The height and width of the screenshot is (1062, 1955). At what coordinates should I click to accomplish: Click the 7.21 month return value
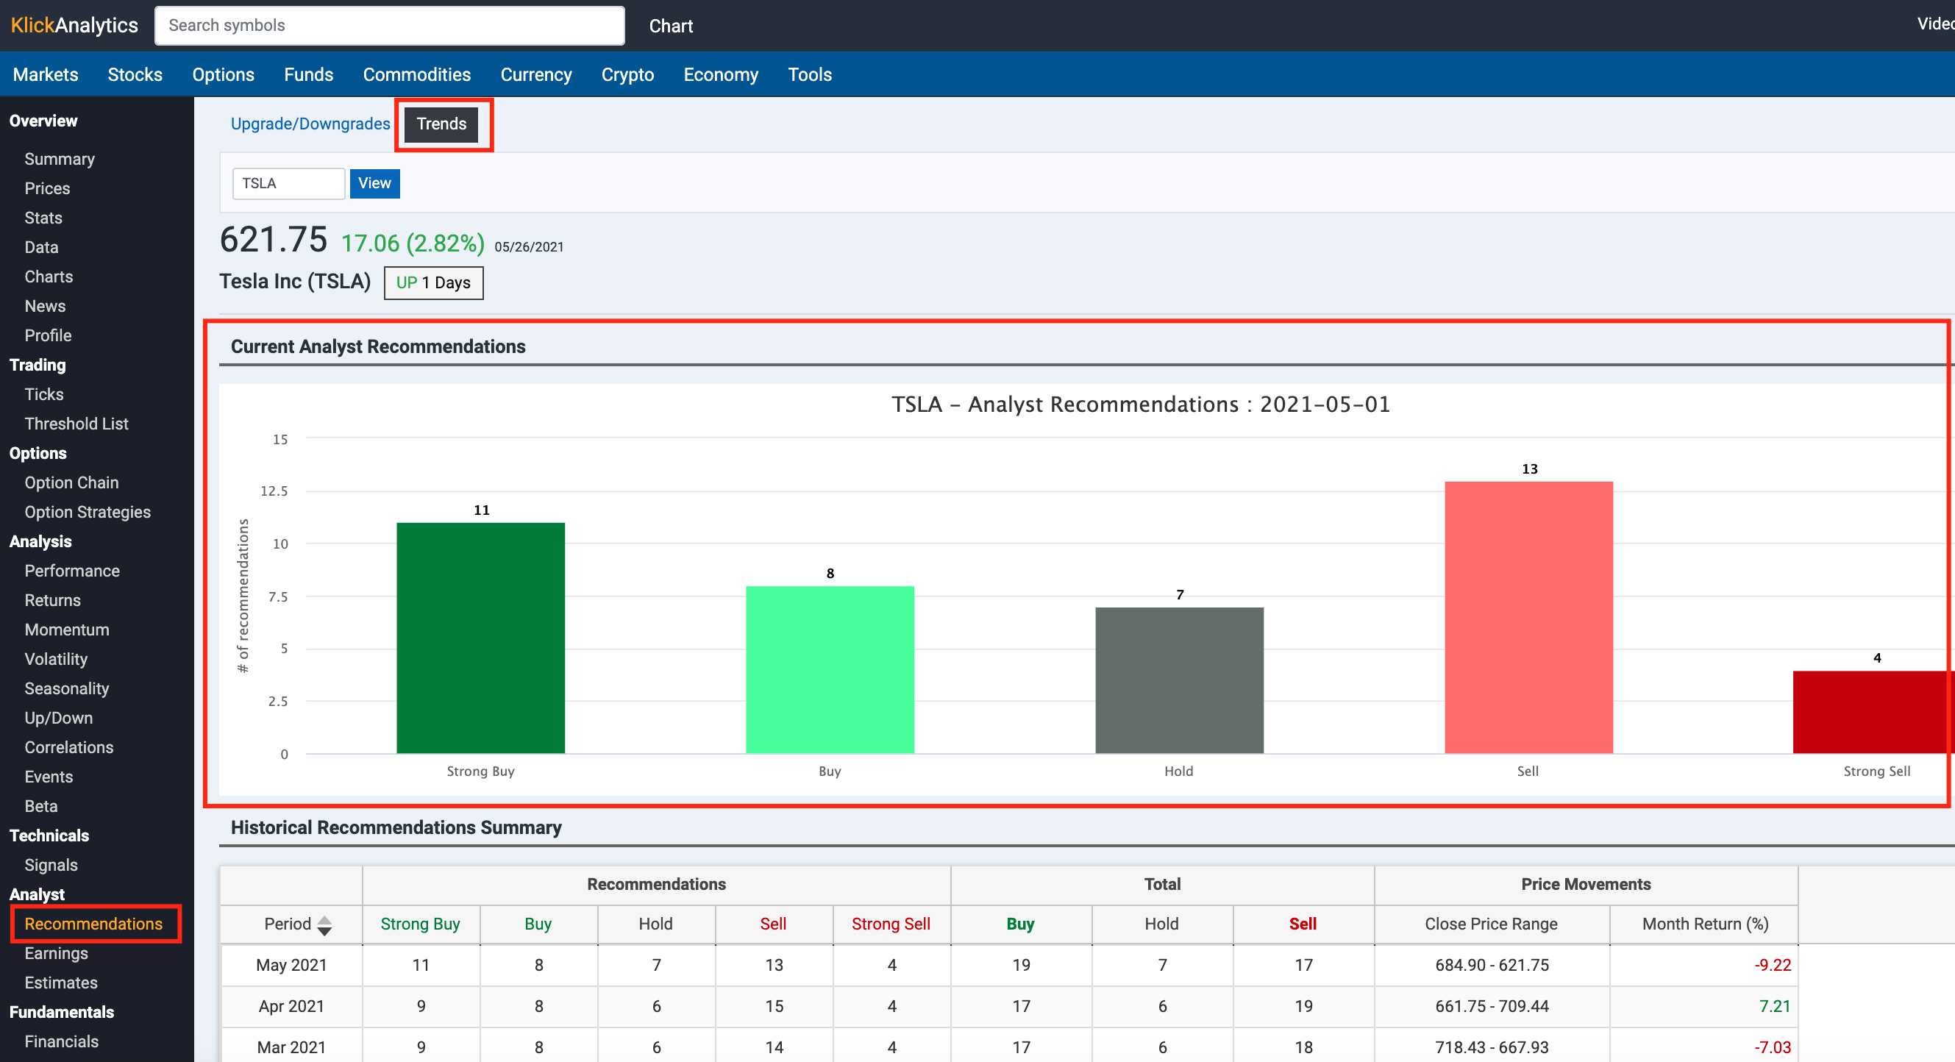1774,1006
